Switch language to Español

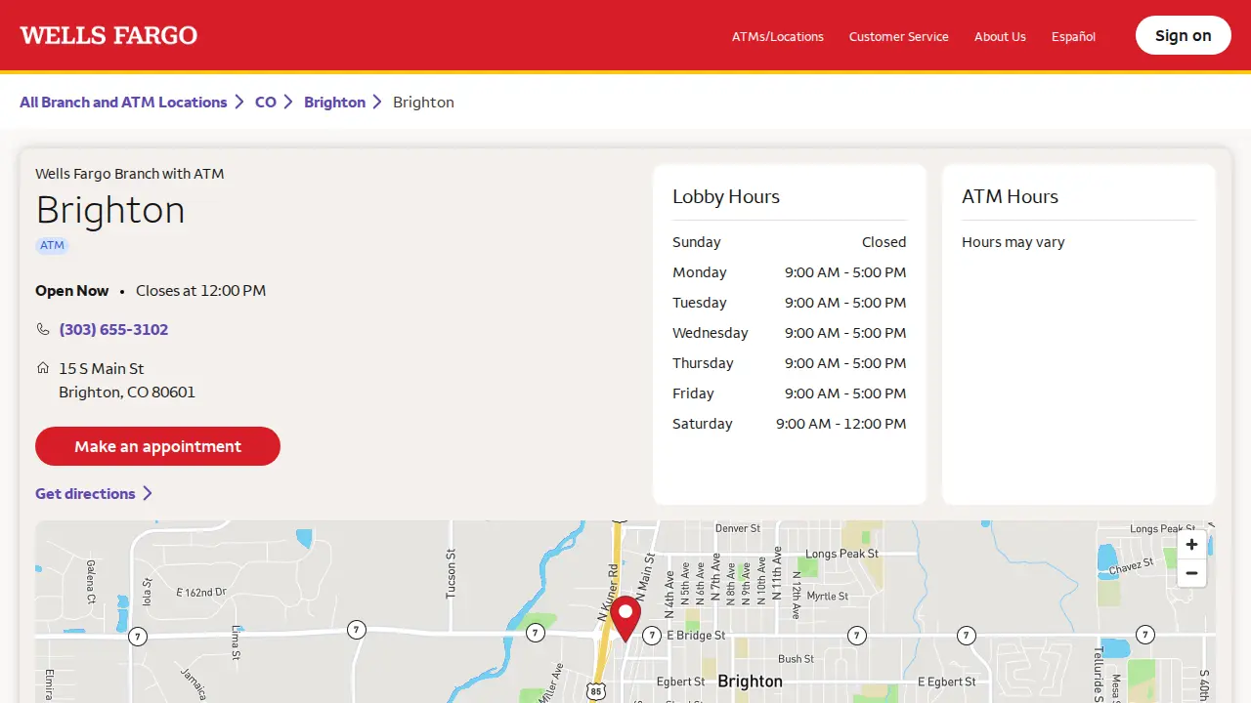pyautogui.click(x=1073, y=36)
